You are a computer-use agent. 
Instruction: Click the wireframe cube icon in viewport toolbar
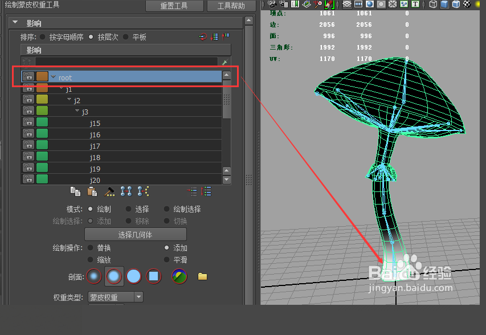coord(434,4)
